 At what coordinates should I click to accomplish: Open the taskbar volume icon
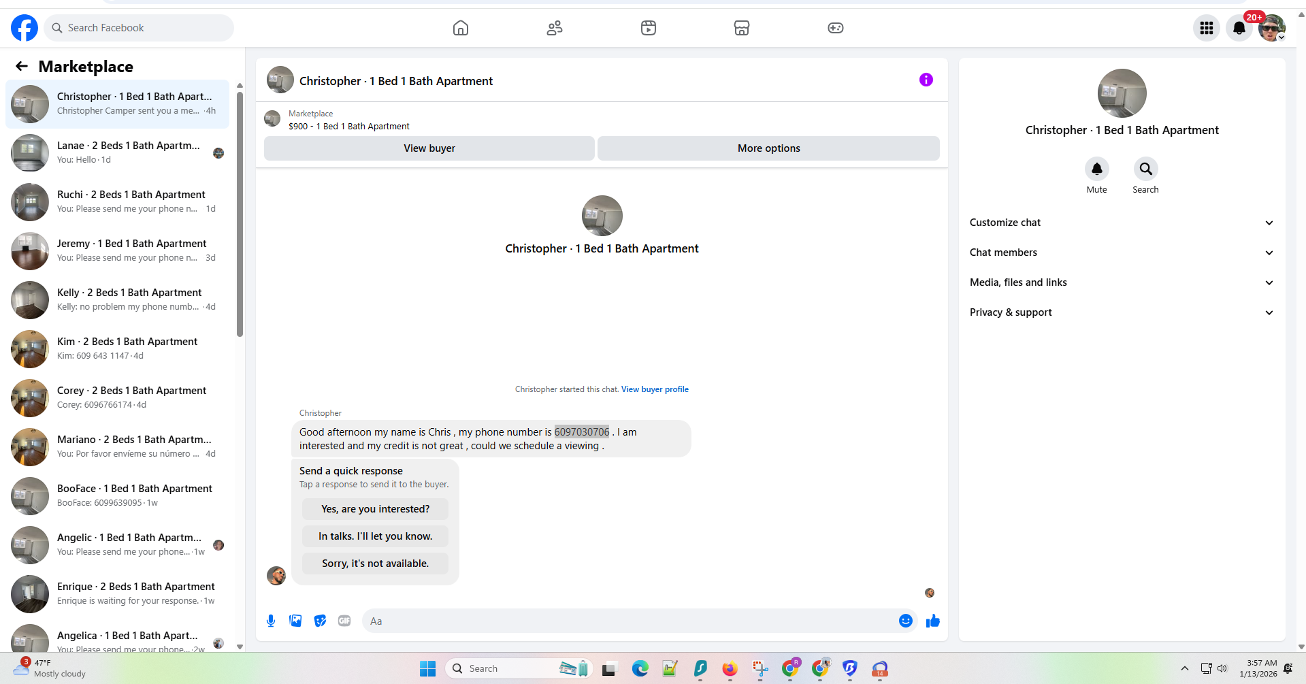(1222, 668)
